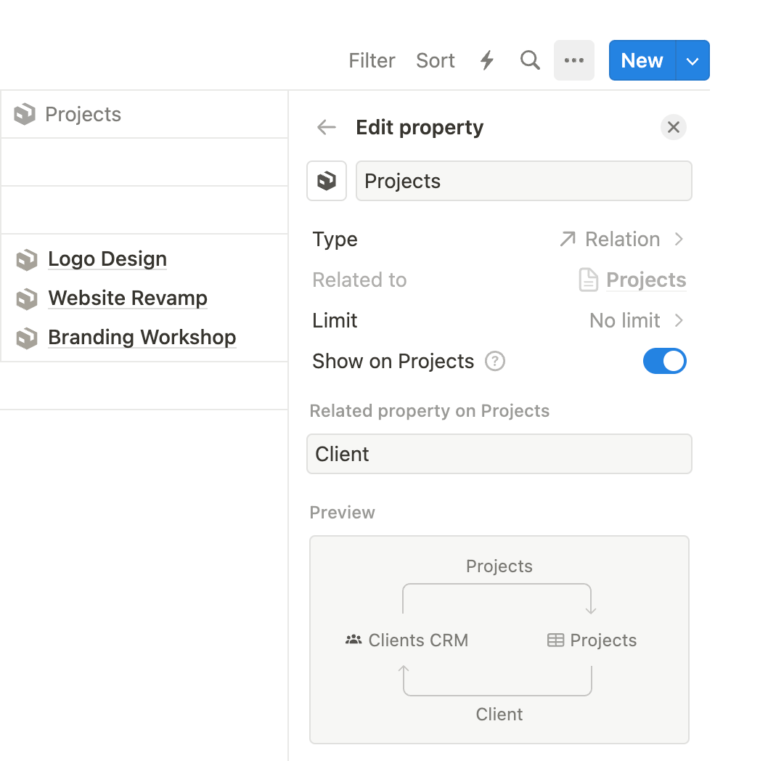768x761 pixels.
Task: Open the Limit No limit option
Action: pos(636,320)
